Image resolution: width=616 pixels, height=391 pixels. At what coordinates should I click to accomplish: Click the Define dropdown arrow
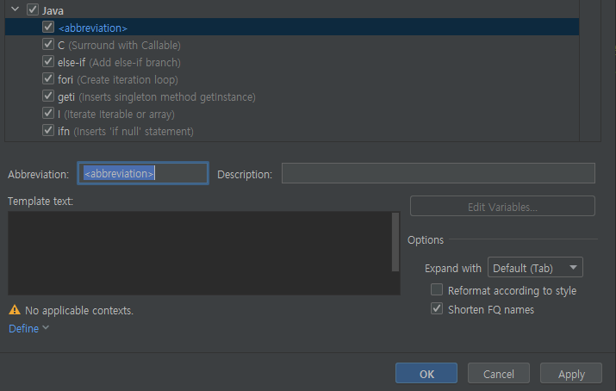click(x=46, y=327)
